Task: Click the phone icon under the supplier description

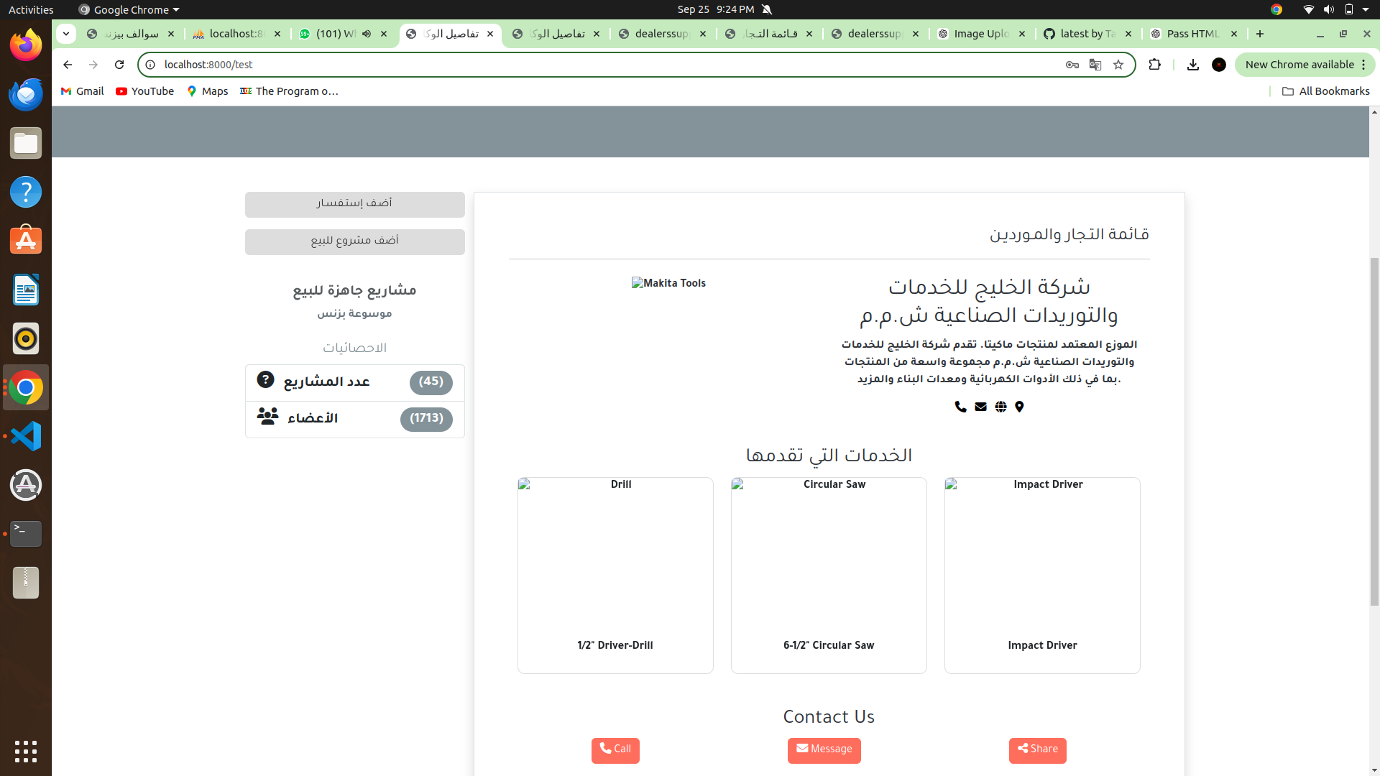Action: tap(960, 406)
